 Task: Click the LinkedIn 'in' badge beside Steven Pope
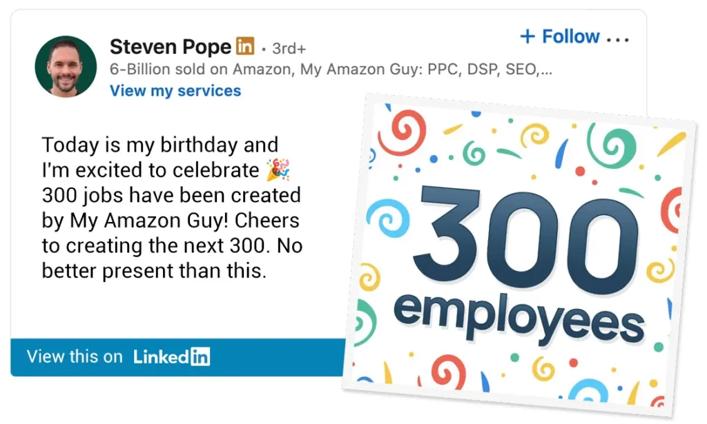pos(246,46)
